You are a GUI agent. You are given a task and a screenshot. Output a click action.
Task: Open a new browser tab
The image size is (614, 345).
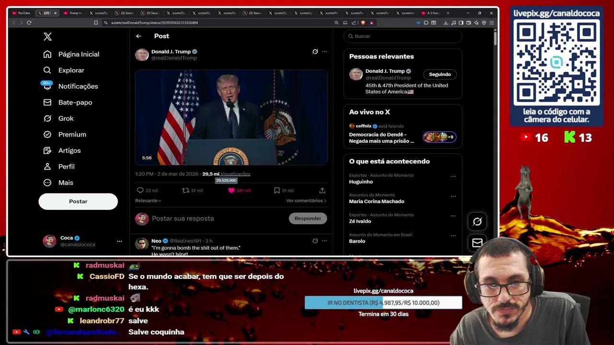tap(448, 13)
